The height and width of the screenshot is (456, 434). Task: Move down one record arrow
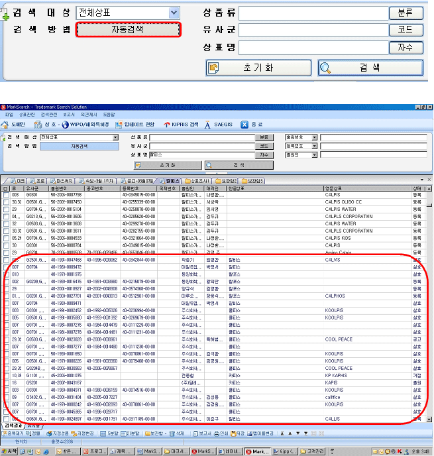click(298, 433)
